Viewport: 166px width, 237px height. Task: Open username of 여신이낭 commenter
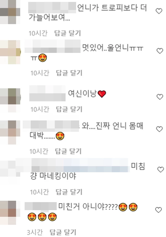click(x=47, y=93)
